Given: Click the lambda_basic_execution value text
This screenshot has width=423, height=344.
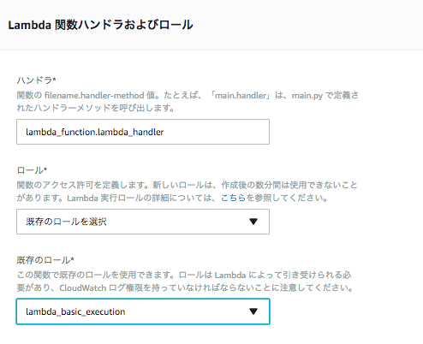Looking at the screenshot, I should 75,311.
